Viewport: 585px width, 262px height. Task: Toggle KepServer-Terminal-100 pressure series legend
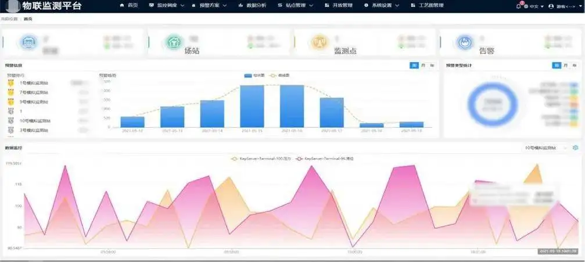click(x=259, y=158)
